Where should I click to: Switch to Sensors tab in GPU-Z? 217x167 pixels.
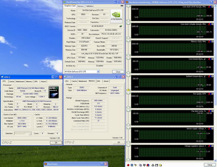point(80,6)
